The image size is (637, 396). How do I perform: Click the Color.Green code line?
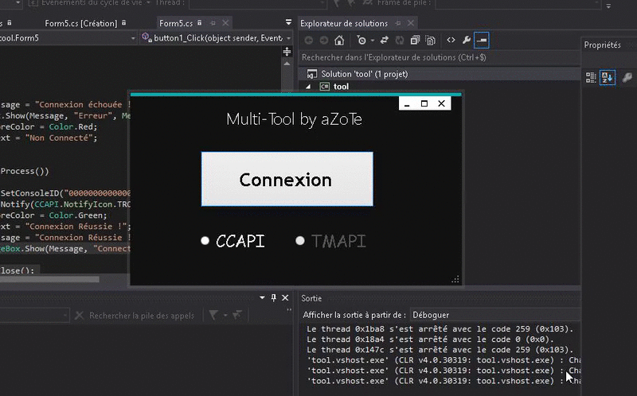tap(53, 215)
